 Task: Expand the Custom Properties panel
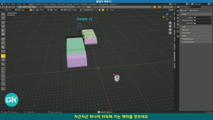coord(196,42)
